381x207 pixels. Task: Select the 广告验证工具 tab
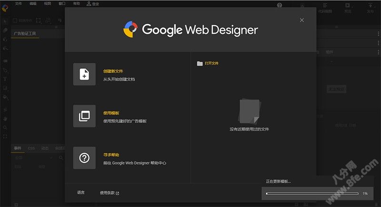pos(25,33)
